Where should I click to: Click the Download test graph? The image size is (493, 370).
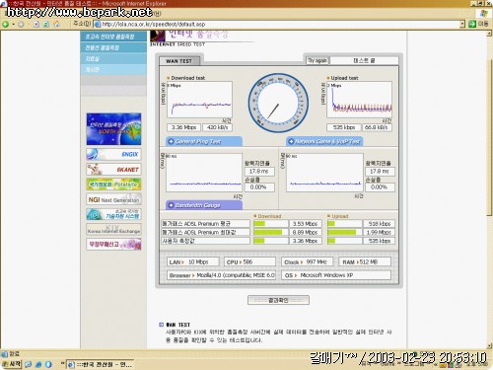[199, 100]
